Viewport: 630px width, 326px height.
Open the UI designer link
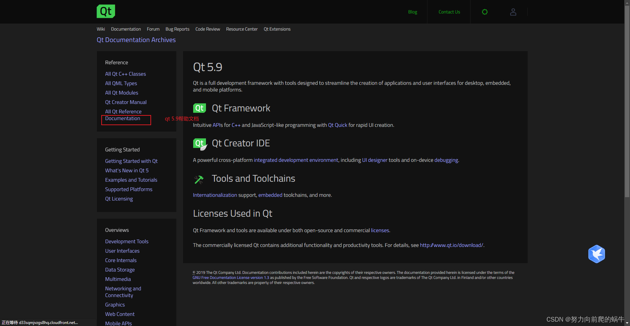[375, 160]
